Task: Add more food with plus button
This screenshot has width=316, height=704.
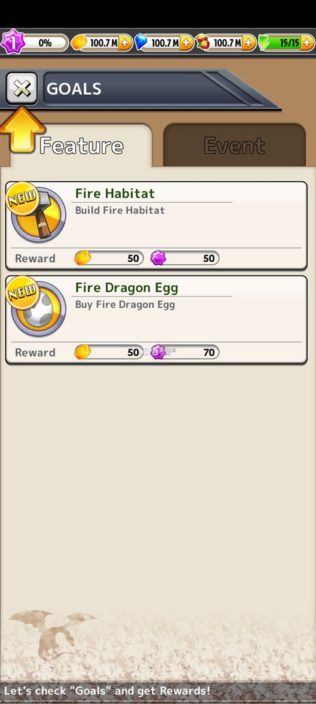Action: (248, 43)
